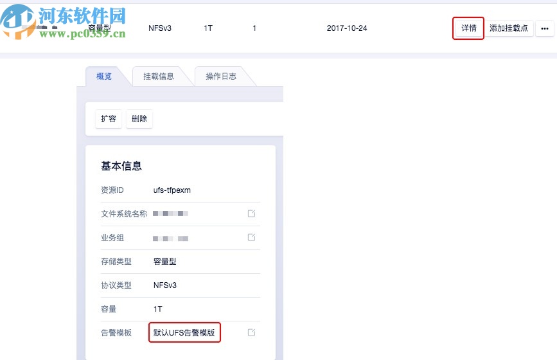The image size is (557, 360).
Task: Edit the 业务组 using pencil icon
Action: point(251,237)
